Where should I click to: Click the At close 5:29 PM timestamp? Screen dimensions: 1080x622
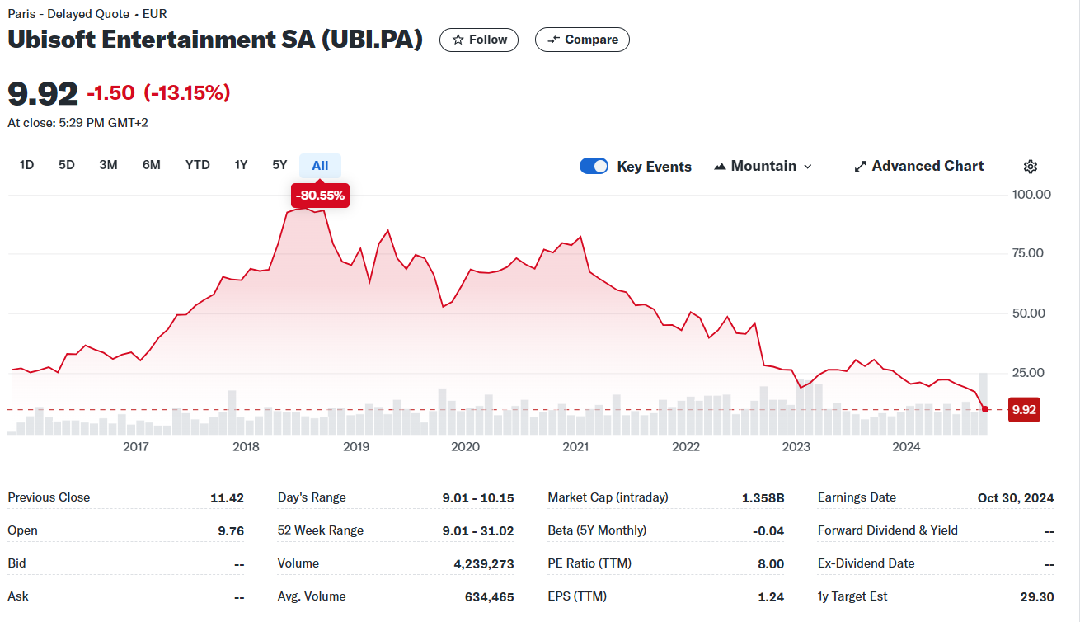(77, 123)
